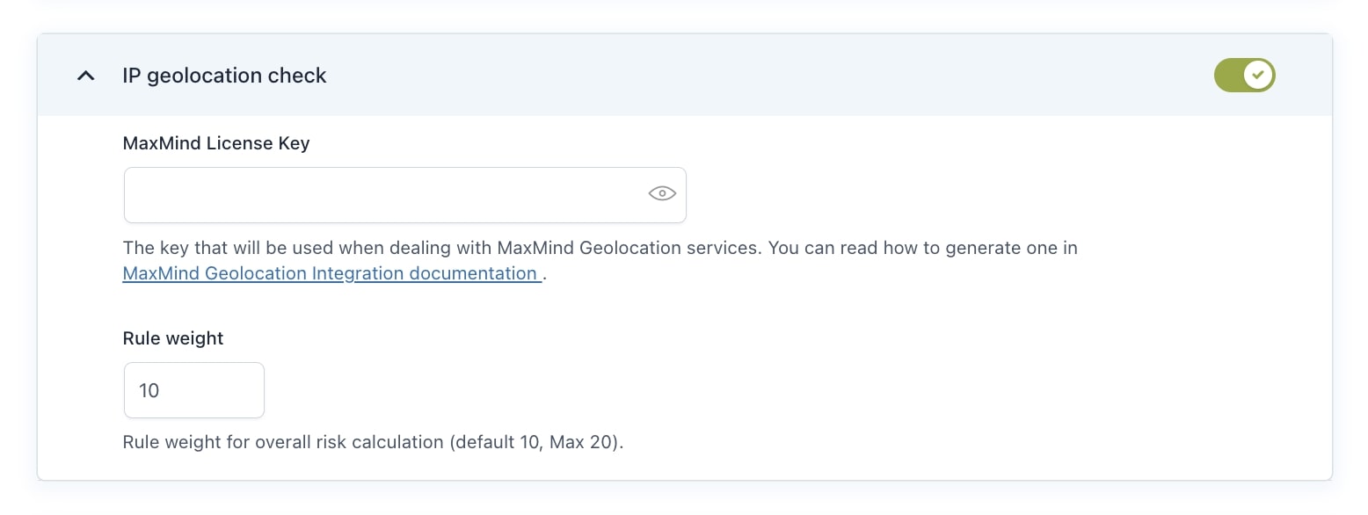Image resolution: width=1368 pixels, height=515 pixels.
Task: Disable the IP geolocation check toggle
Action: [1244, 76]
